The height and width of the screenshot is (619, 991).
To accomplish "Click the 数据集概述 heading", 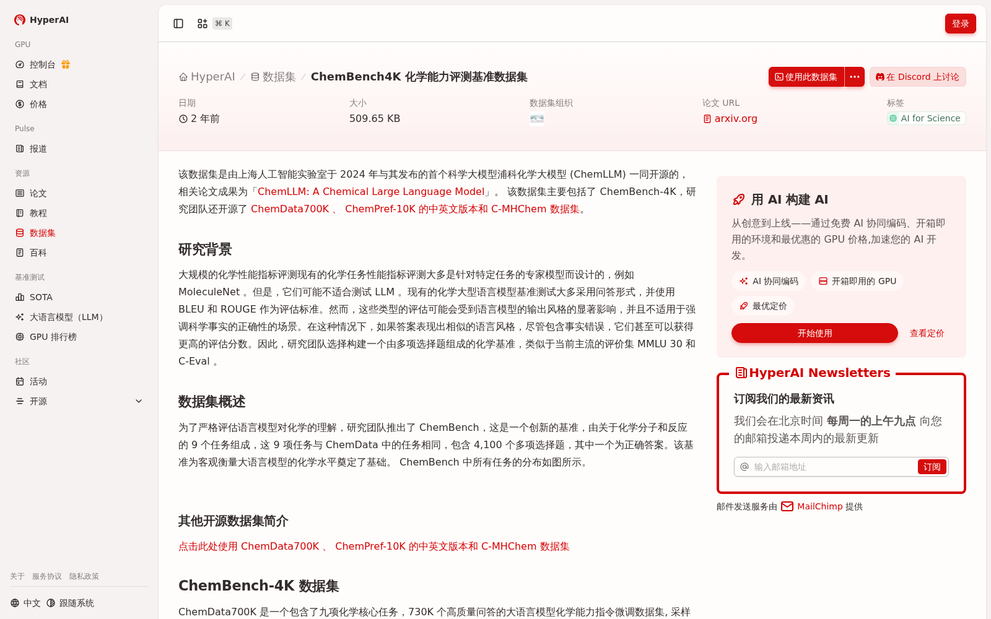I will click(212, 402).
